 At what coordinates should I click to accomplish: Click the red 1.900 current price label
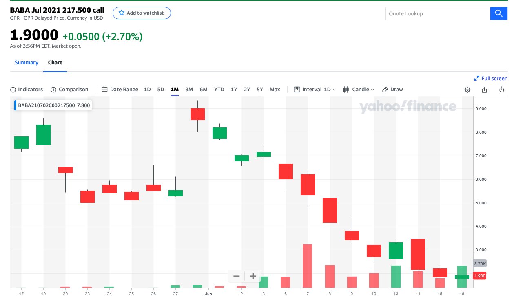click(481, 276)
